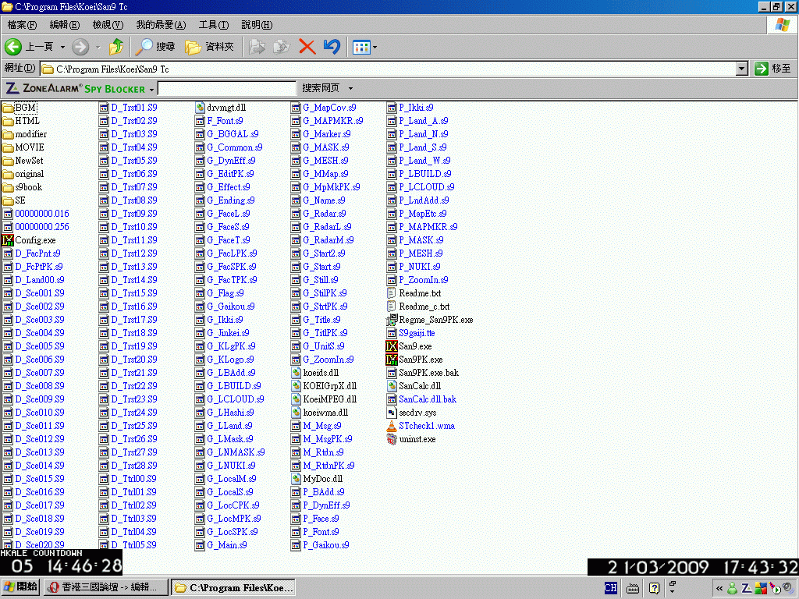Open the 搜索网页 dropdown arrow
The width and height of the screenshot is (799, 599).
(350, 88)
